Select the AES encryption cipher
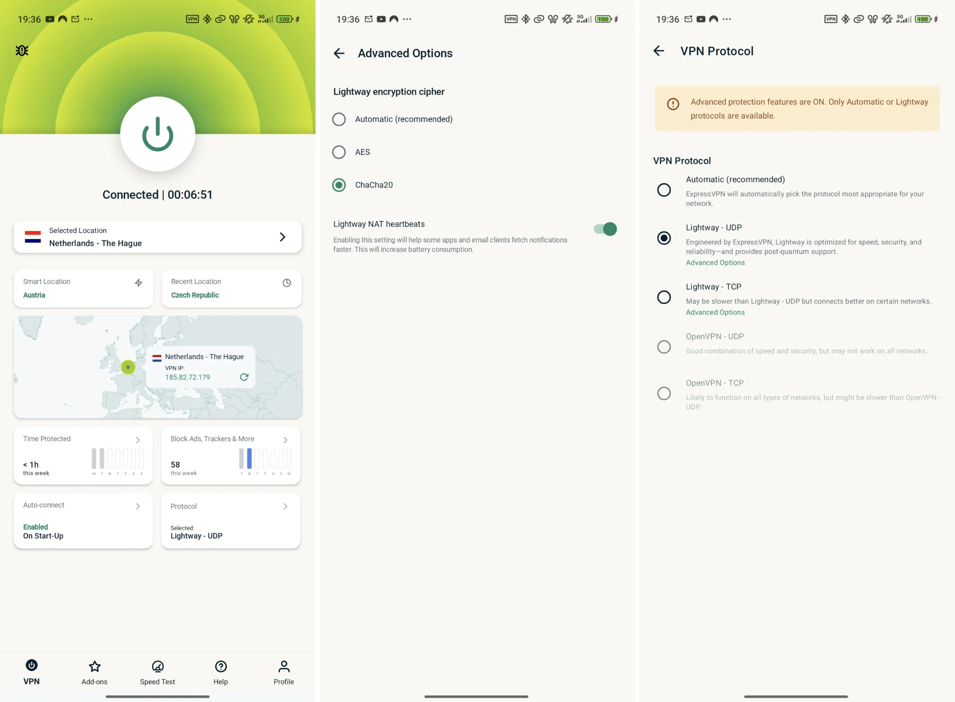This screenshot has width=955, height=702. pos(339,152)
